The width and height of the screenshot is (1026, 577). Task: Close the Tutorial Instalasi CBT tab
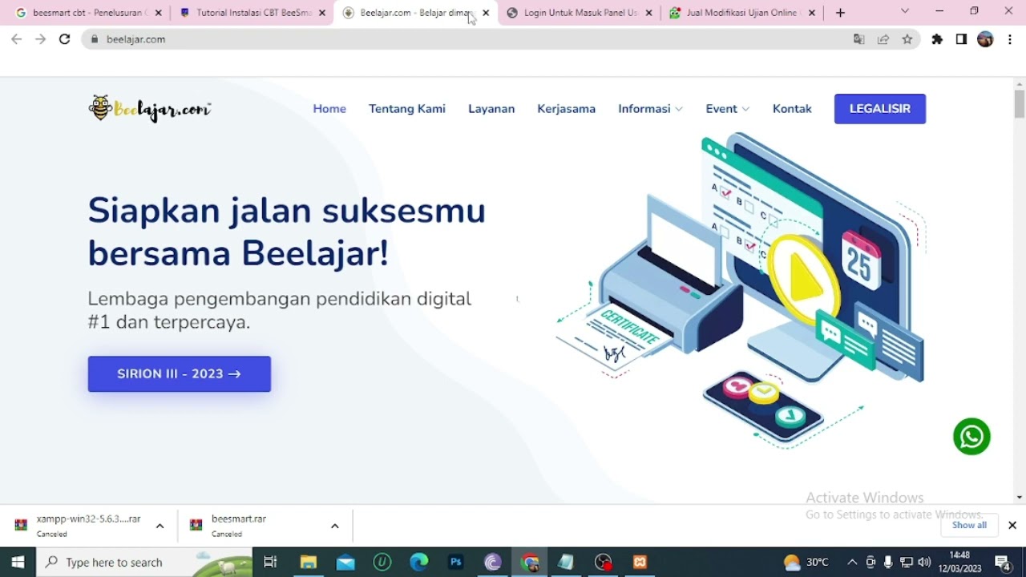coord(322,13)
